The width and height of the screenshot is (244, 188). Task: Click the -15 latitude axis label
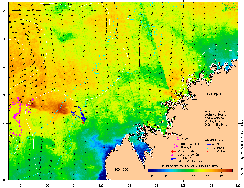(3, 95)
